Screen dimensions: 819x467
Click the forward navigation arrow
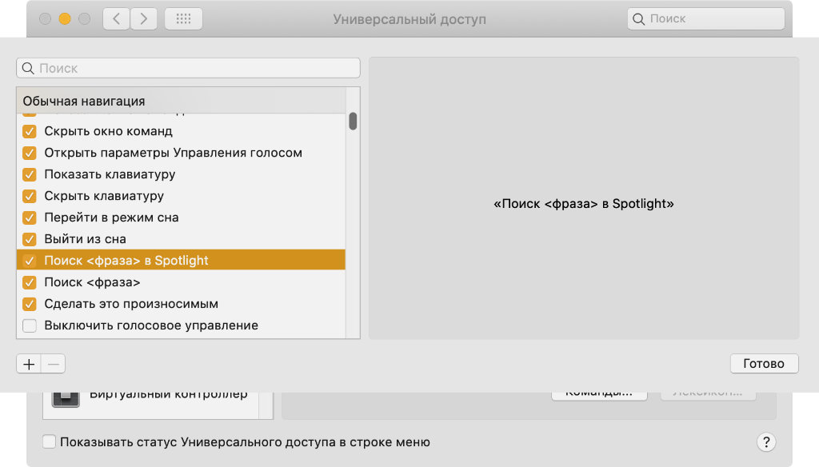[x=144, y=19]
